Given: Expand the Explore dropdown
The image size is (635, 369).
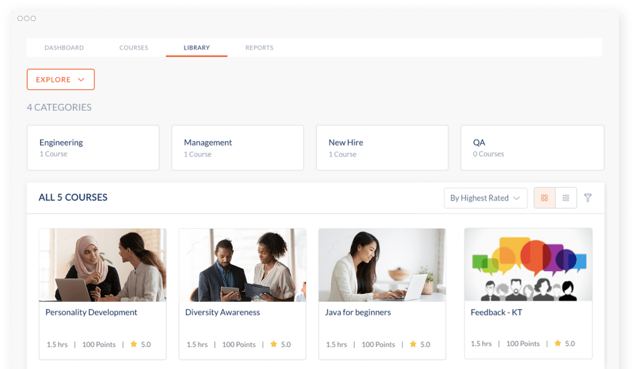Looking at the screenshot, I should click(60, 79).
